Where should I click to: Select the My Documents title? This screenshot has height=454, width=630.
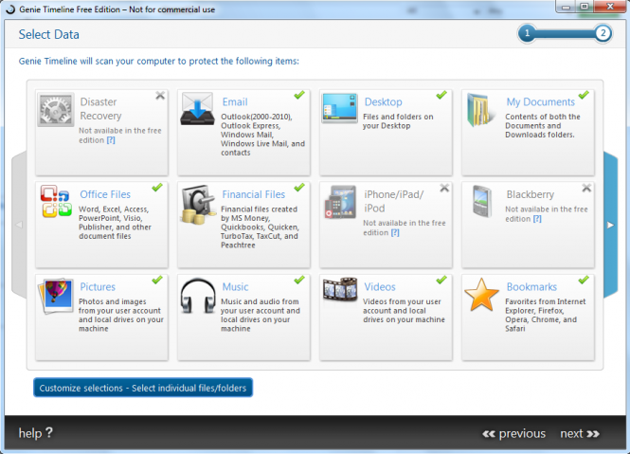coord(540,102)
